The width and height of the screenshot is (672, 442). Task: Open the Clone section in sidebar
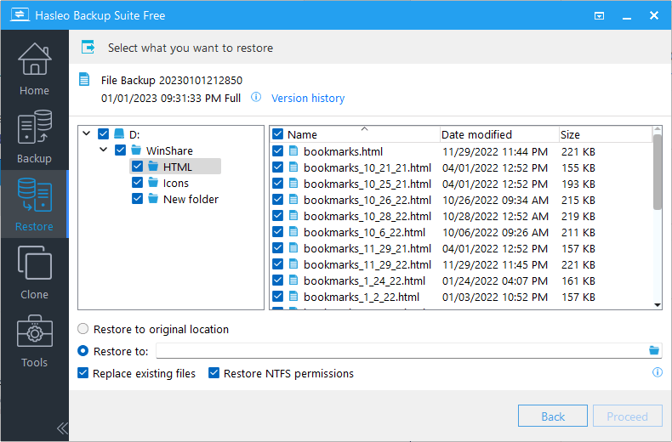click(x=34, y=272)
